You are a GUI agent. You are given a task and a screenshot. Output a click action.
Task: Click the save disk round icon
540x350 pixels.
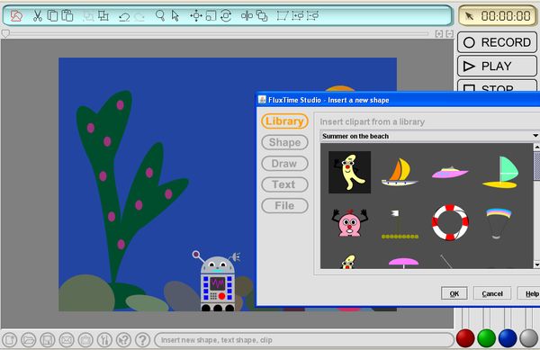point(48,340)
